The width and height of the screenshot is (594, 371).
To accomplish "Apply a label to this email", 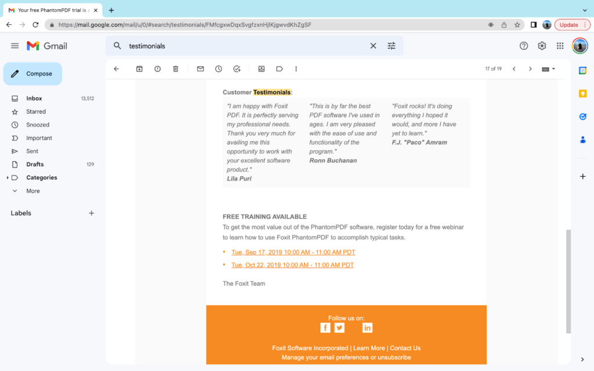I will 280,69.
